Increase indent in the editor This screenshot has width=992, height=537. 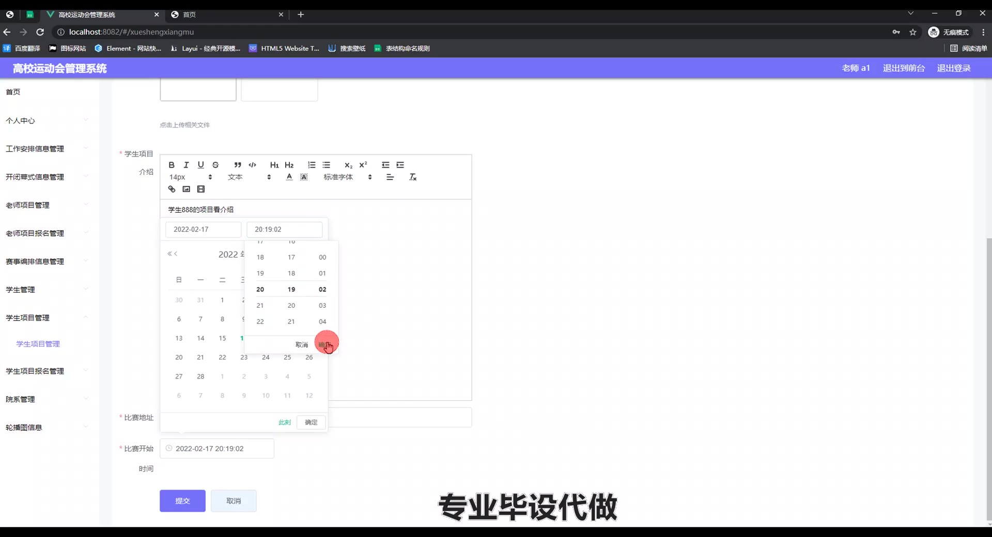click(400, 165)
